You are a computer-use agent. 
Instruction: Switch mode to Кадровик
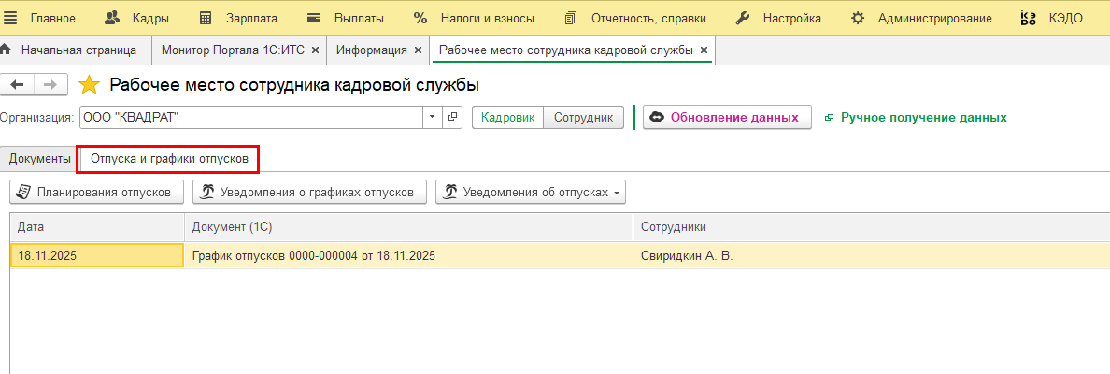pyautogui.click(x=507, y=118)
